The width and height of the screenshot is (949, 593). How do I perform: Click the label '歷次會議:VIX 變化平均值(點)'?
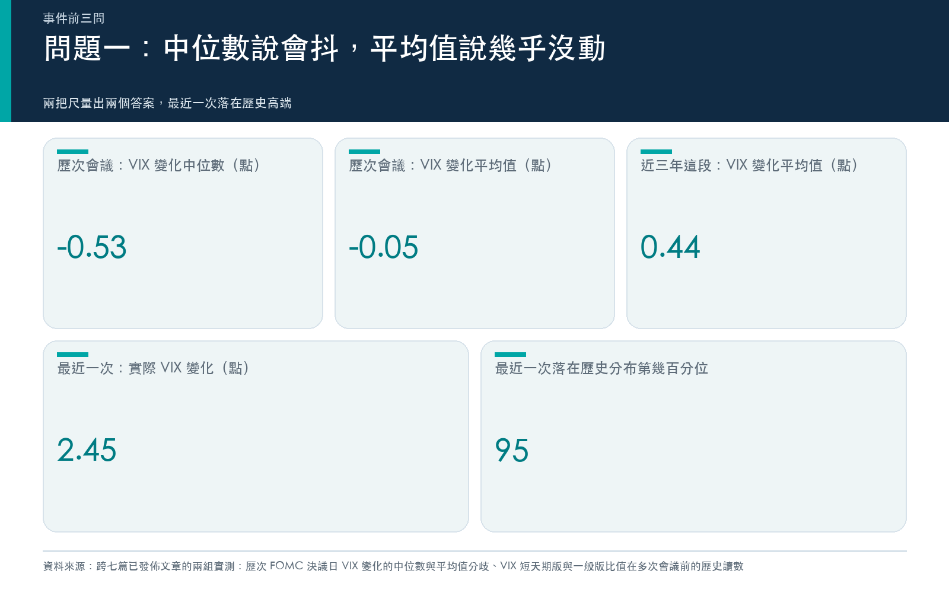click(x=451, y=165)
